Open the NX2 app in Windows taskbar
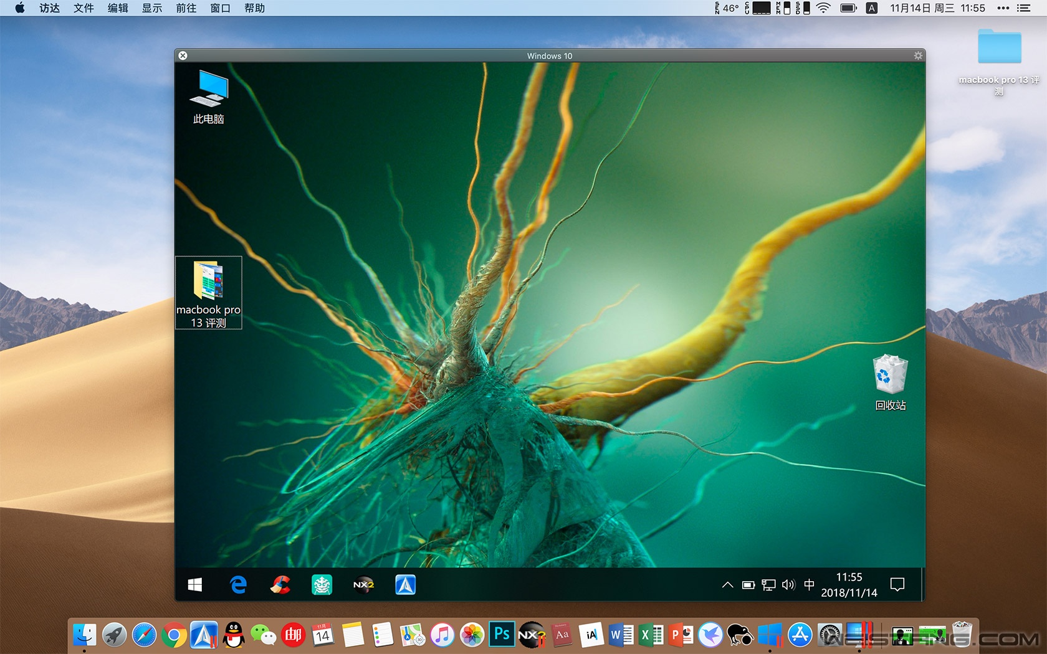The image size is (1047, 654). click(363, 585)
